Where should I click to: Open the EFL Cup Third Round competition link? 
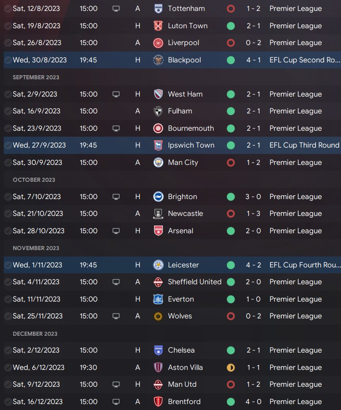tap(304, 145)
